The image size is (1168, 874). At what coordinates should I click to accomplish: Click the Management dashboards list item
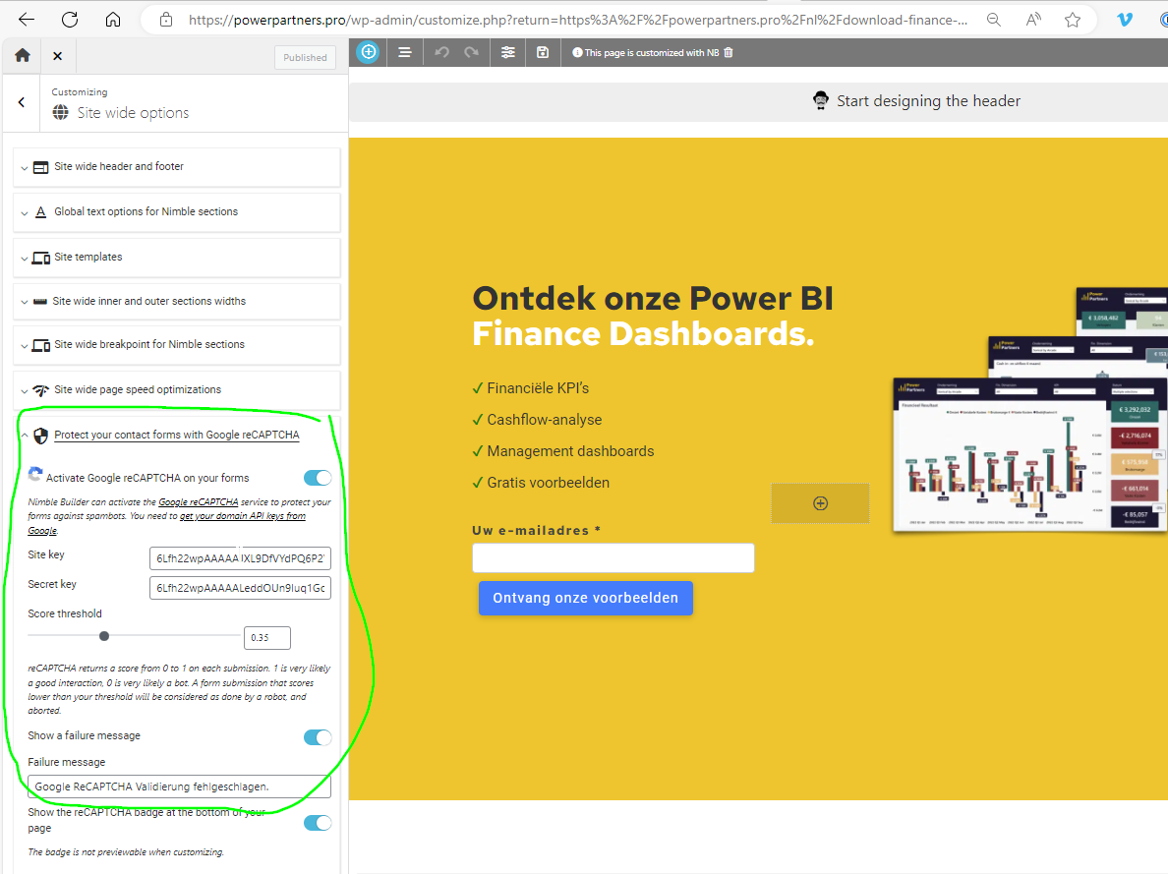(563, 451)
